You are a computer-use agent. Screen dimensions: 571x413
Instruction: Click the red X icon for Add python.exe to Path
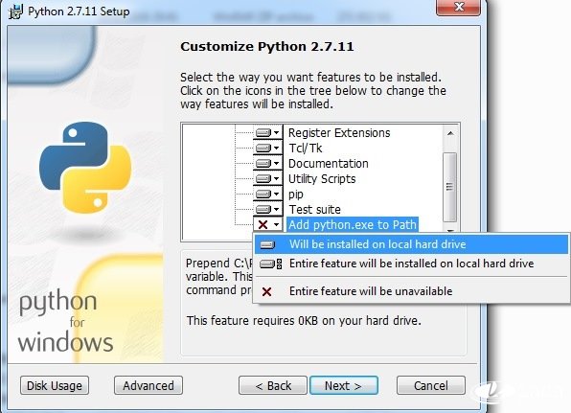point(263,224)
